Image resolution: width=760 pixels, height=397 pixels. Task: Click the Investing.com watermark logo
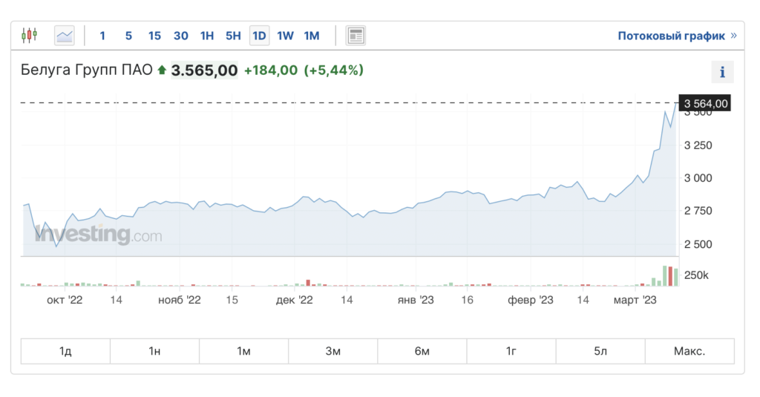tap(99, 236)
